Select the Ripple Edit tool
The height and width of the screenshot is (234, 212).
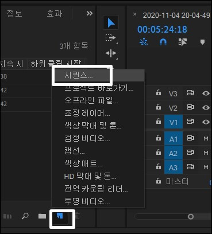tap(111, 53)
